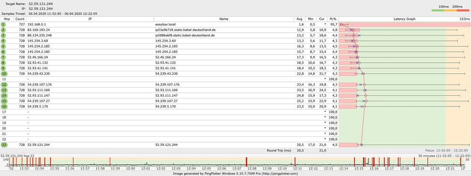
Task: Click the green hop 12 circle
Action: [4, 84]
